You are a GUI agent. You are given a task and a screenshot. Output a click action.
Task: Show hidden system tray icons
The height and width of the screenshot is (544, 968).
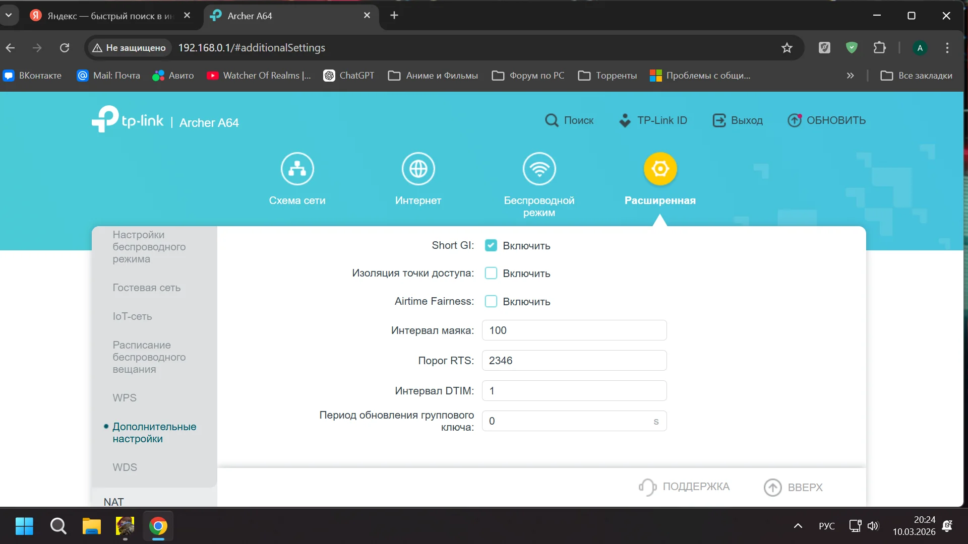coord(798,526)
